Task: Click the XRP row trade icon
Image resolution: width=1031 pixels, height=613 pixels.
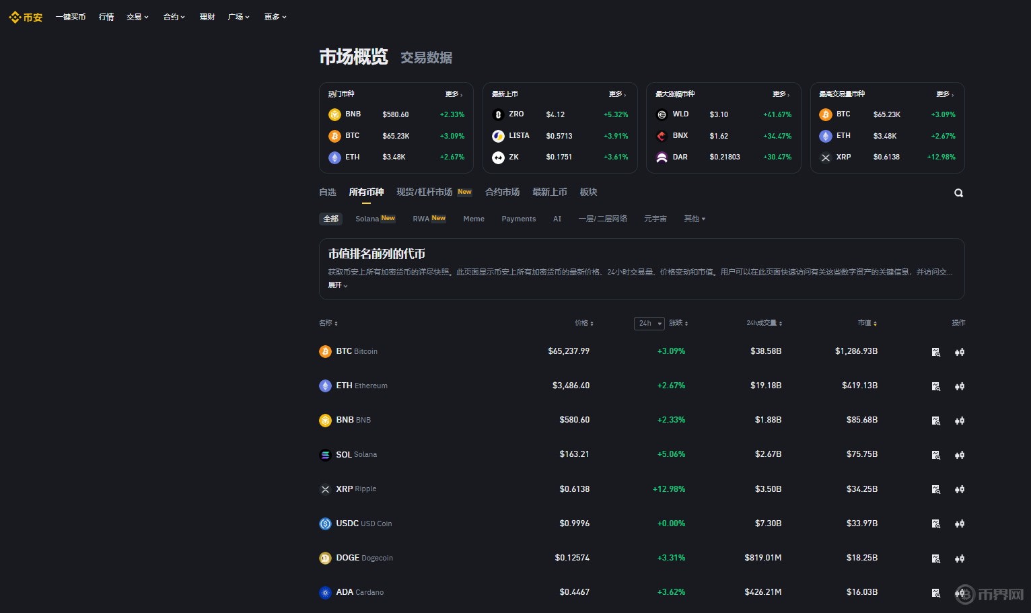Action: point(960,489)
